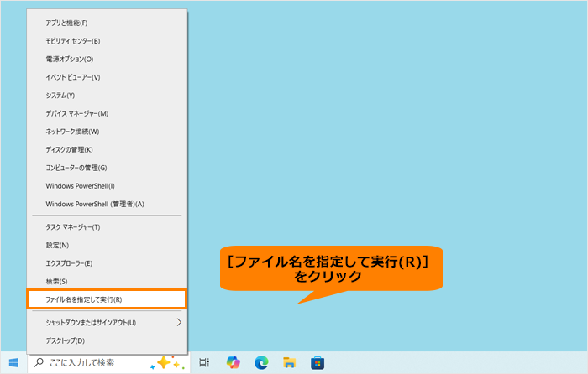Launch エクスプローラー(E)
The width and height of the screenshot is (588, 374).
pos(107,263)
